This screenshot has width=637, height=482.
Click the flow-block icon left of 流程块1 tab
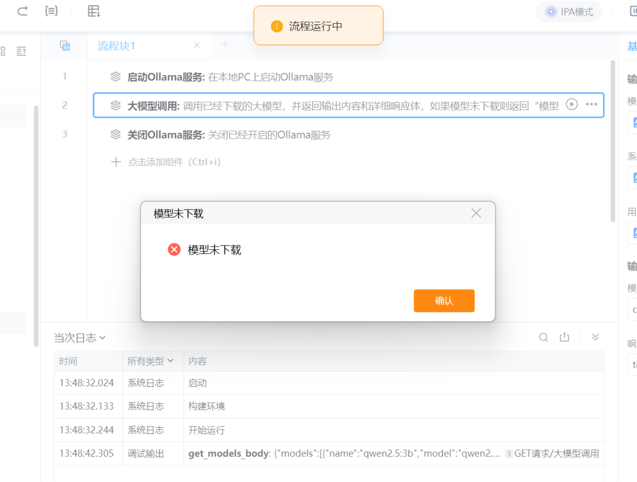point(65,46)
